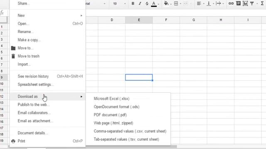The width and height of the screenshot is (266, 149).
Task: Toggle bold formatting
Action: [133, 3]
